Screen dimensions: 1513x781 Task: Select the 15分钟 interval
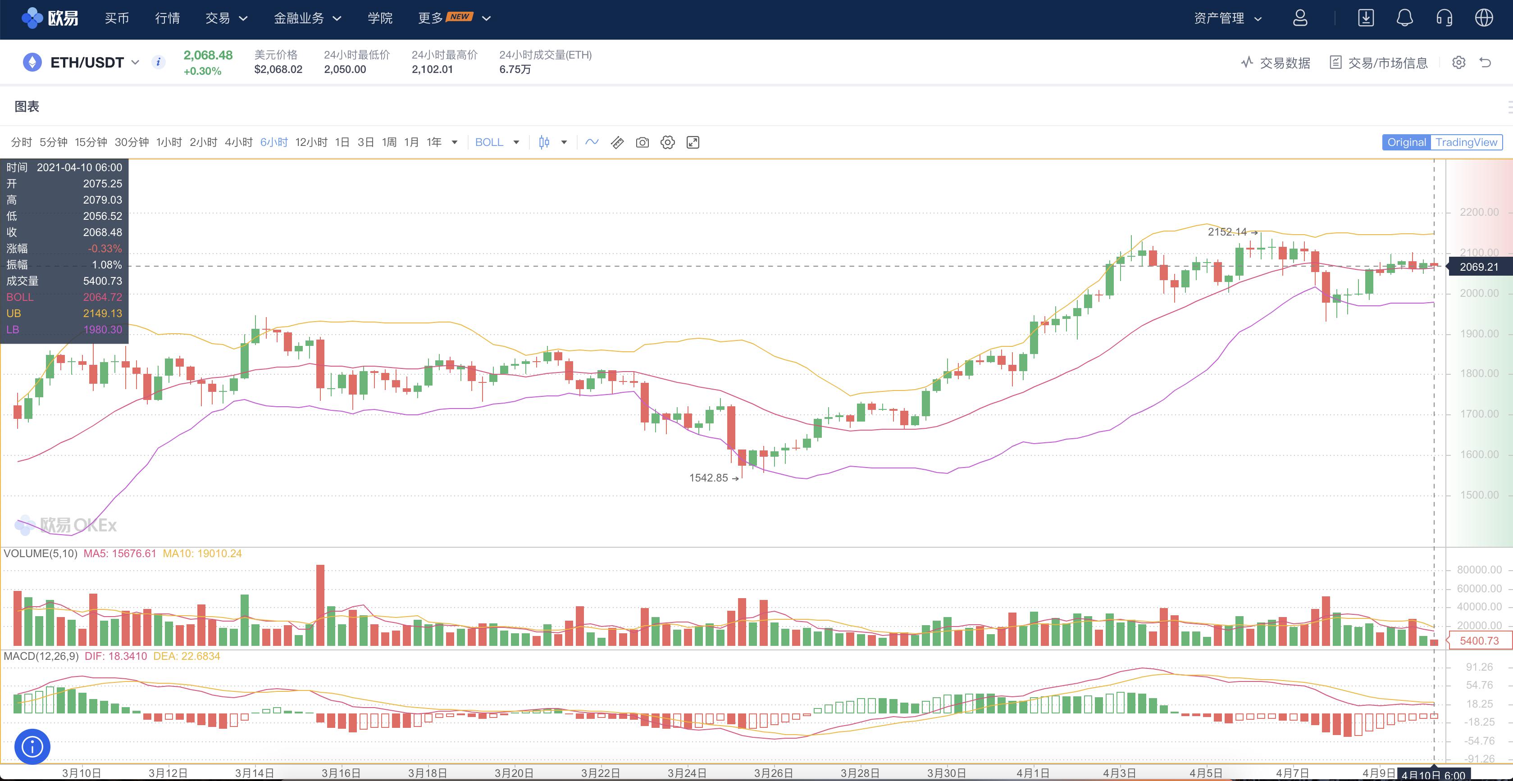91,142
